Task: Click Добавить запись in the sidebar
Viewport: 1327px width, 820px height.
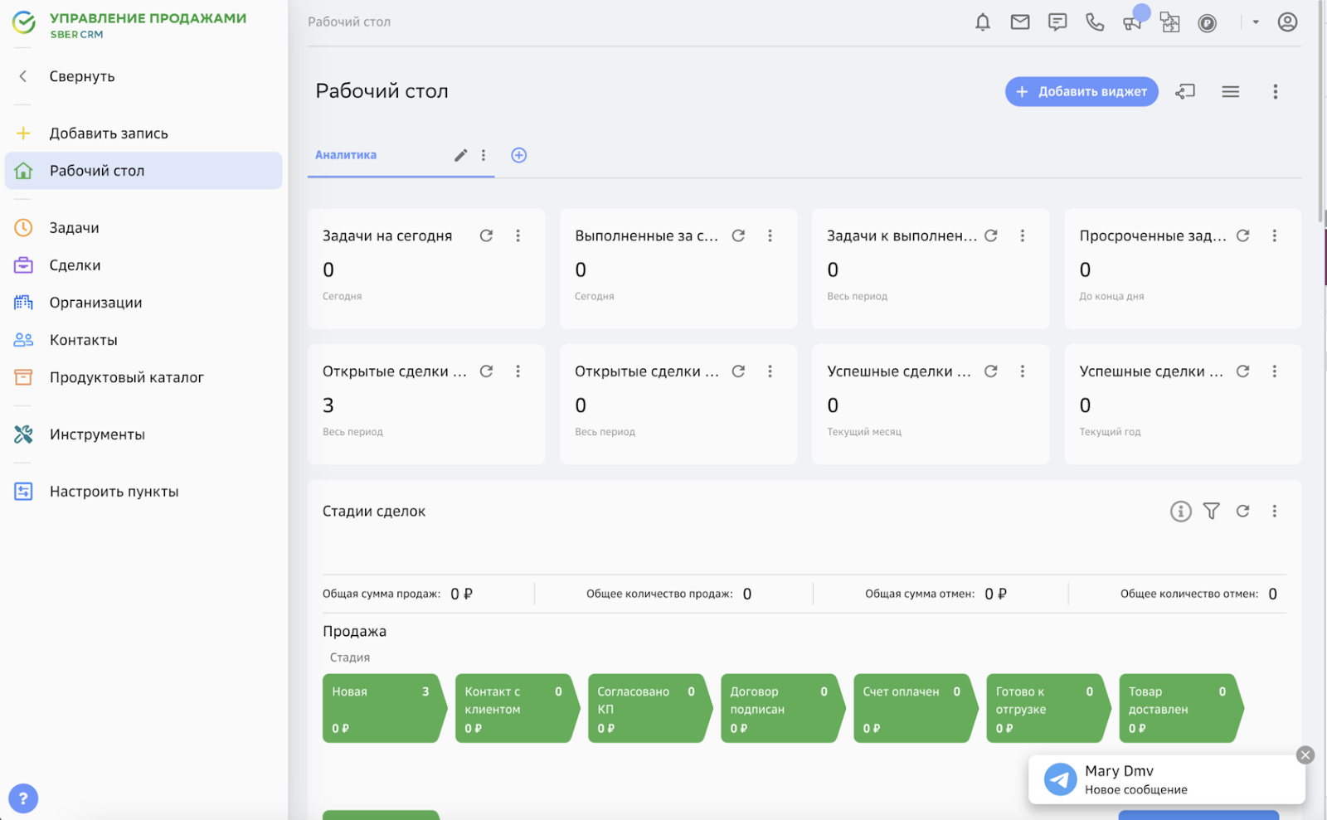Action: pyautogui.click(x=108, y=133)
